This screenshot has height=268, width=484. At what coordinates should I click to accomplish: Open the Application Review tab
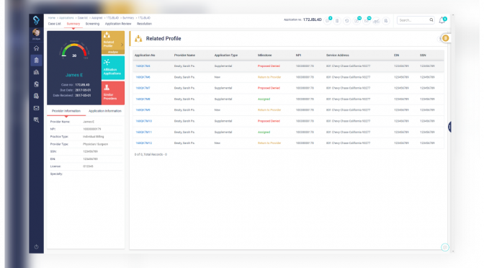[118, 24]
